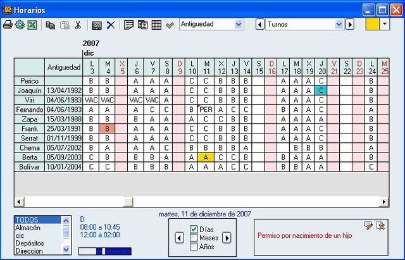Export schedule with the Excel icon
This screenshot has width=405, height=260.
click(32, 25)
